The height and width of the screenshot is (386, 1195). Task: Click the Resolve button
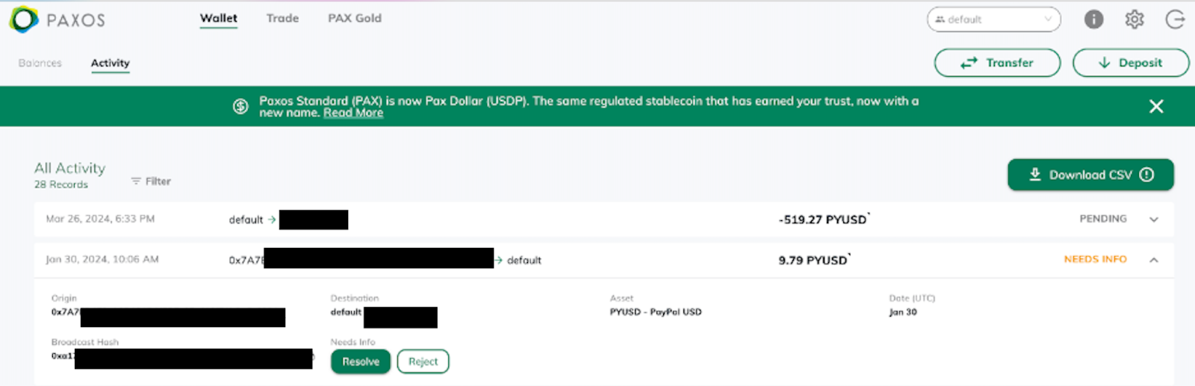(x=361, y=361)
